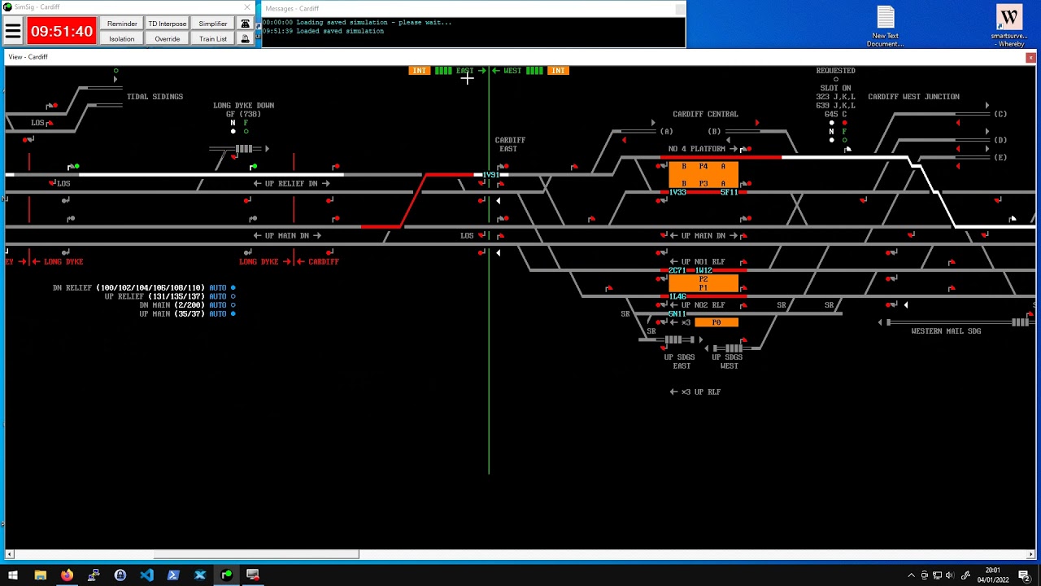Switch to SimSig in the taskbar
The height and width of the screenshot is (586, 1041).
226,575
